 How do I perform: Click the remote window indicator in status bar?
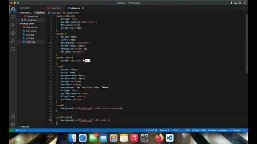[x=12, y=130]
